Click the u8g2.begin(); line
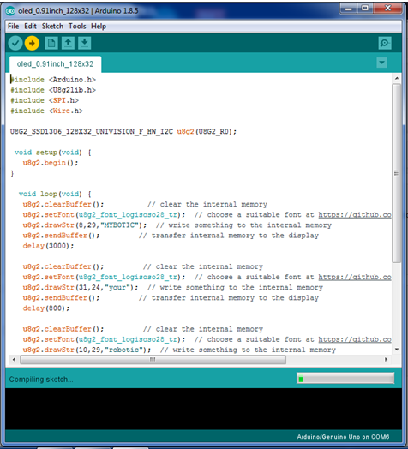 [x=50, y=163]
